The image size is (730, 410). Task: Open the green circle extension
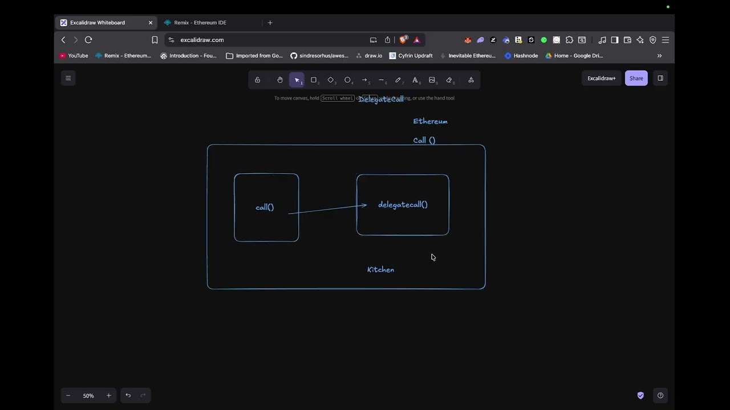click(x=544, y=40)
